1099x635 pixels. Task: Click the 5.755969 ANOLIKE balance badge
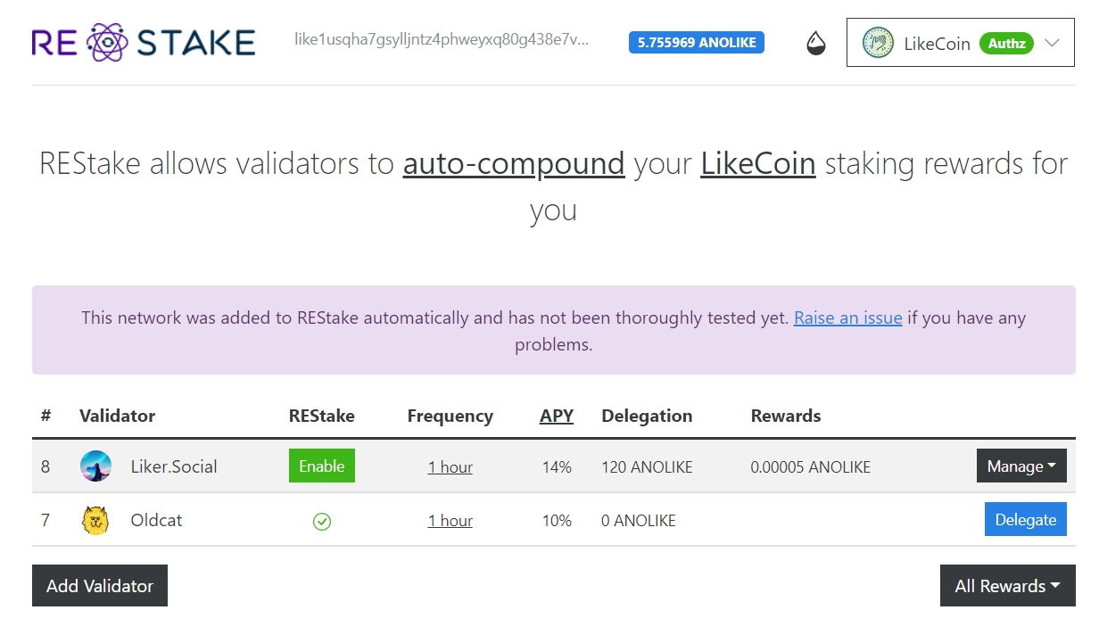click(696, 42)
